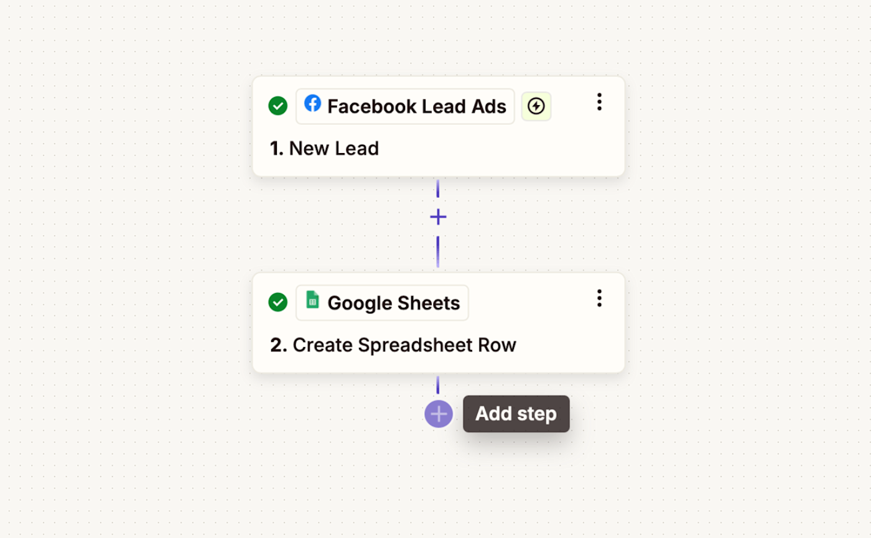
Task: Click the connector line just above the Google Sheets step
Action: [438, 252]
